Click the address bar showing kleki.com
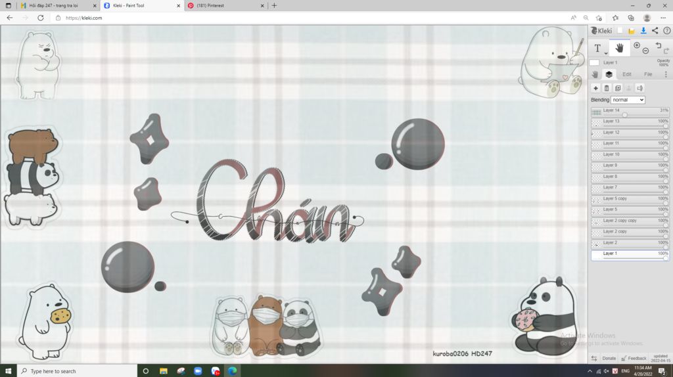 pyautogui.click(x=309, y=18)
